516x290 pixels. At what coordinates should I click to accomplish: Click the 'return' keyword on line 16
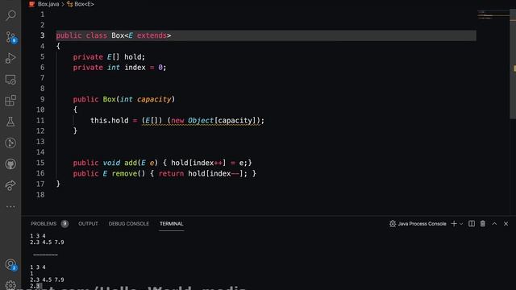pos(171,174)
